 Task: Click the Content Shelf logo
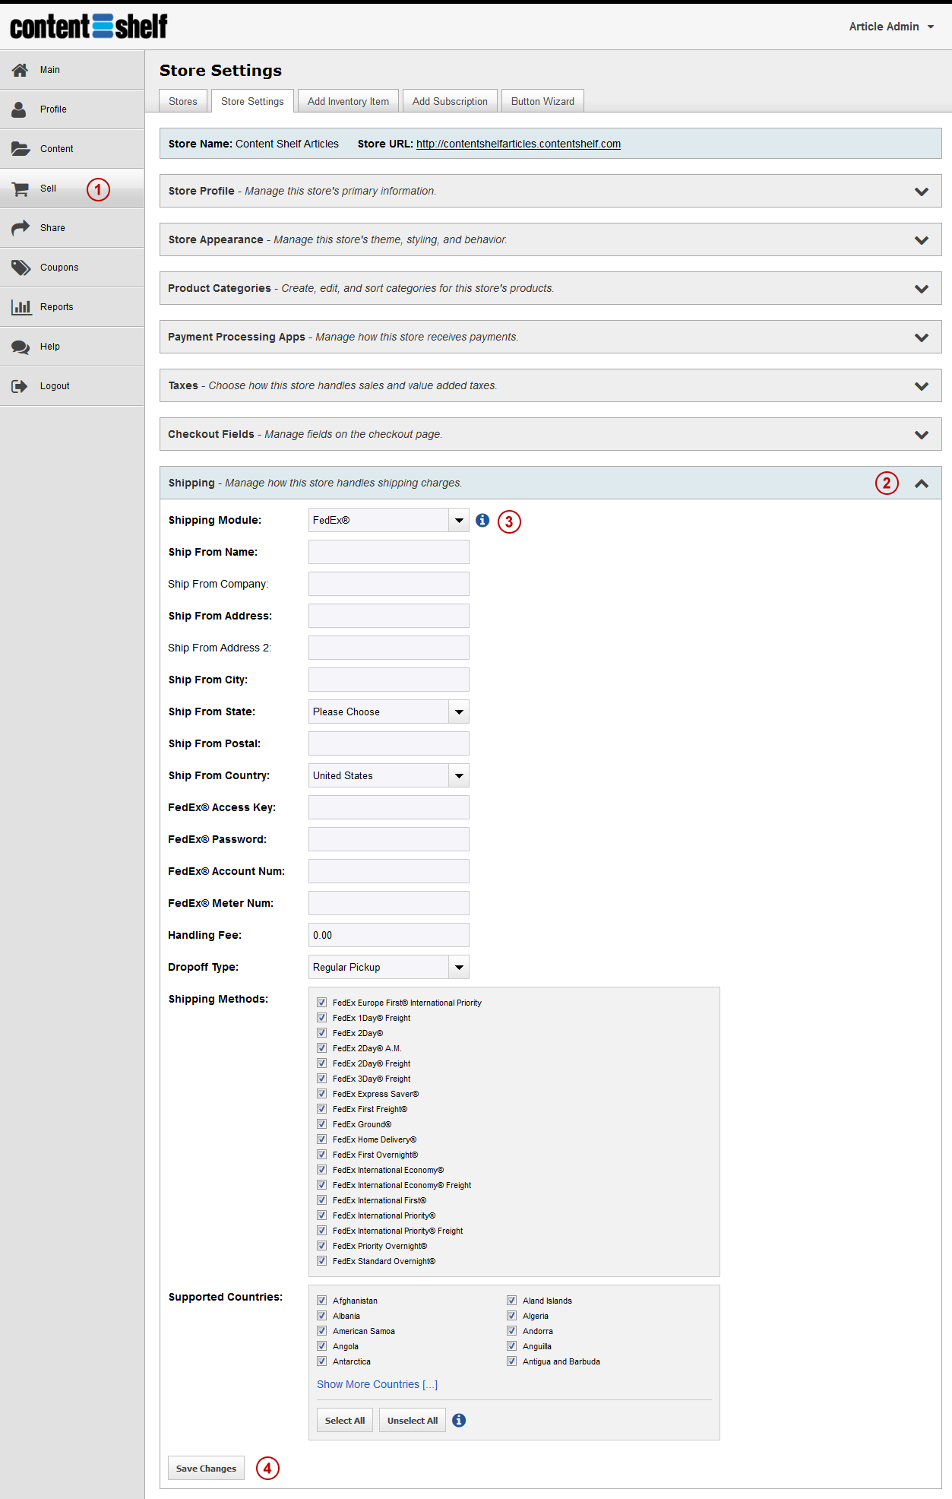click(x=89, y=27)
